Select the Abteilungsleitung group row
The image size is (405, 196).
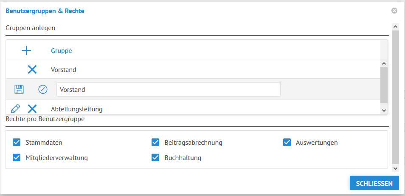pos(193,109)
